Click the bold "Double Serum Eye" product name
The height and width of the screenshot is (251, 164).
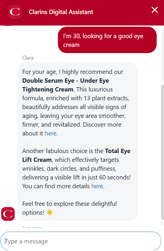pyautogui.click(x=48, y=81)
